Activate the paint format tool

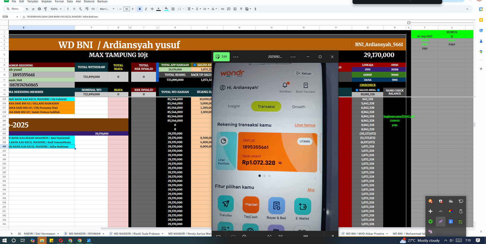pyautogui.click(x=46, y=9)
